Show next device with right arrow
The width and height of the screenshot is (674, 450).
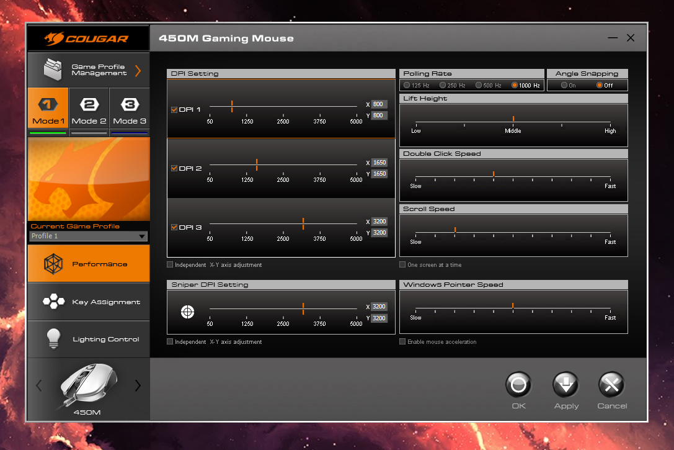click(138, 385)
